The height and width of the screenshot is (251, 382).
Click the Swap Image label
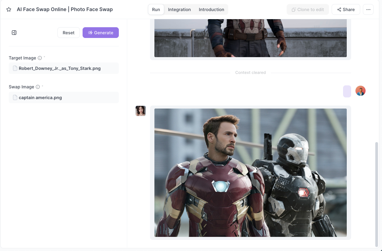pyautogui.click(x=21, y=87)
